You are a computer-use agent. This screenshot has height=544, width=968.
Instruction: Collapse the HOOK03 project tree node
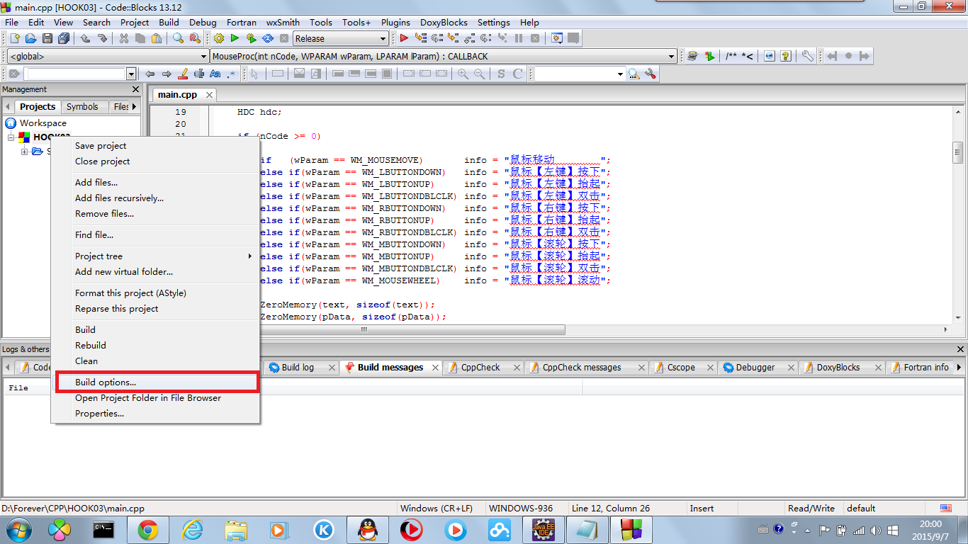(x=11, y=137)
